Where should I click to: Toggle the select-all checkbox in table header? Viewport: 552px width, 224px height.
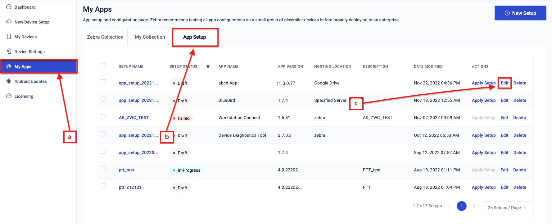click(103, 66)
